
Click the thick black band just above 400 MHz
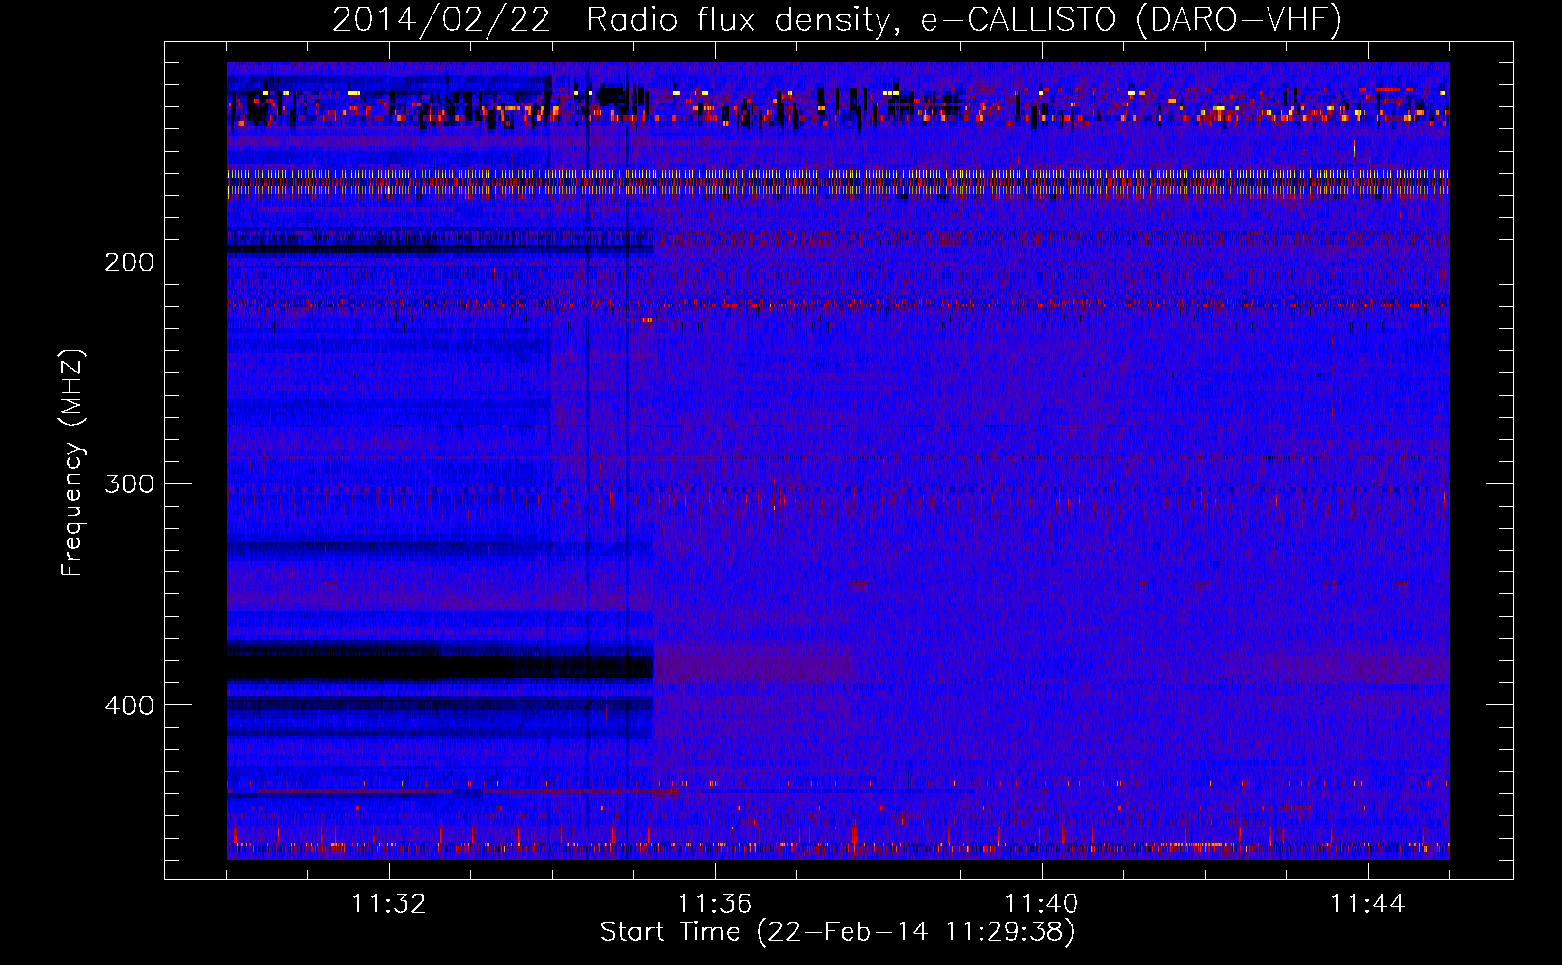coord(439,667)
